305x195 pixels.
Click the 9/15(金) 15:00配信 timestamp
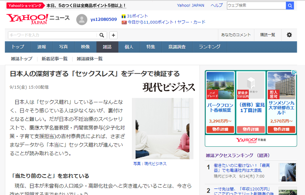[29, 87]
